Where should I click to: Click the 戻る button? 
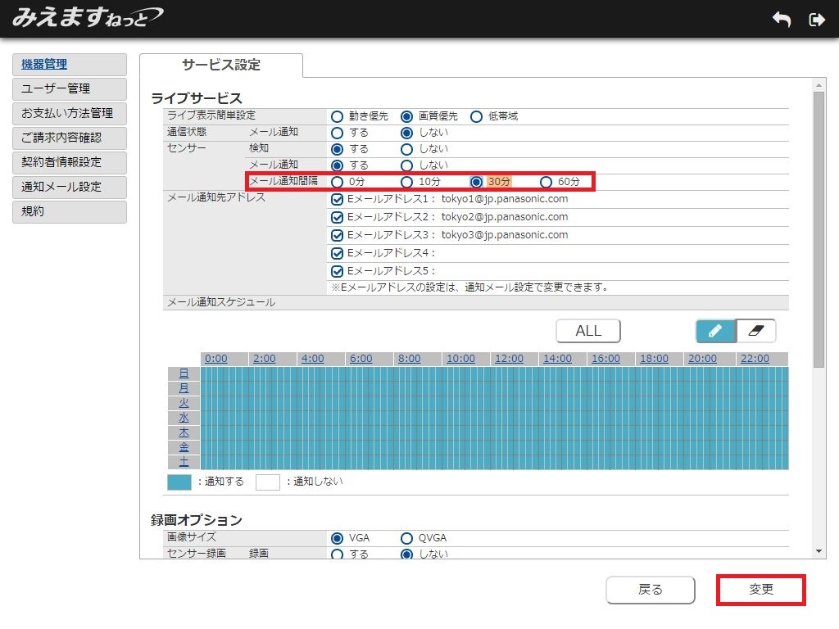click(x=651, y=590)
